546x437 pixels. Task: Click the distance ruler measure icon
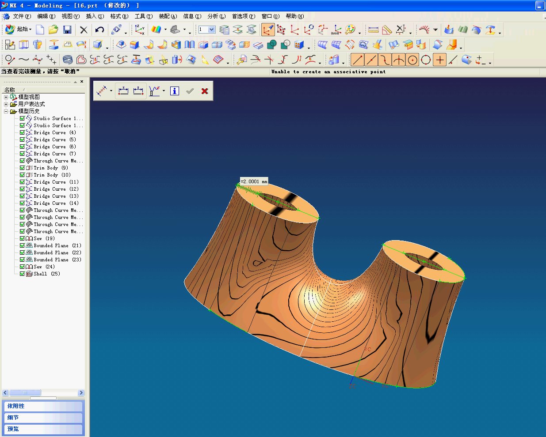374,30
